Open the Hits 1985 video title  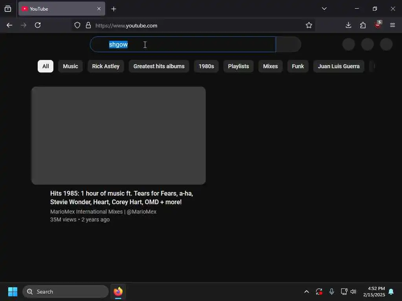122,198
